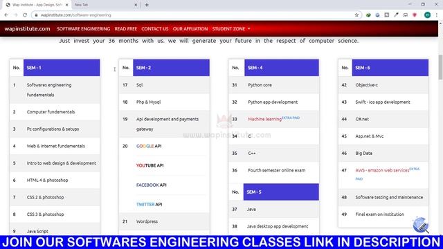Click red 'Machine learning' entry
This screenshot has width=443, height=249.
(264, 119)
